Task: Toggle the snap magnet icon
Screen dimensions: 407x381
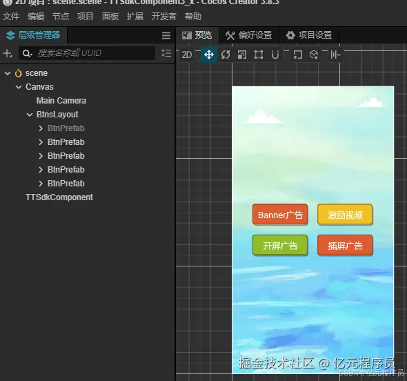Action: click(x=275, y=55)
